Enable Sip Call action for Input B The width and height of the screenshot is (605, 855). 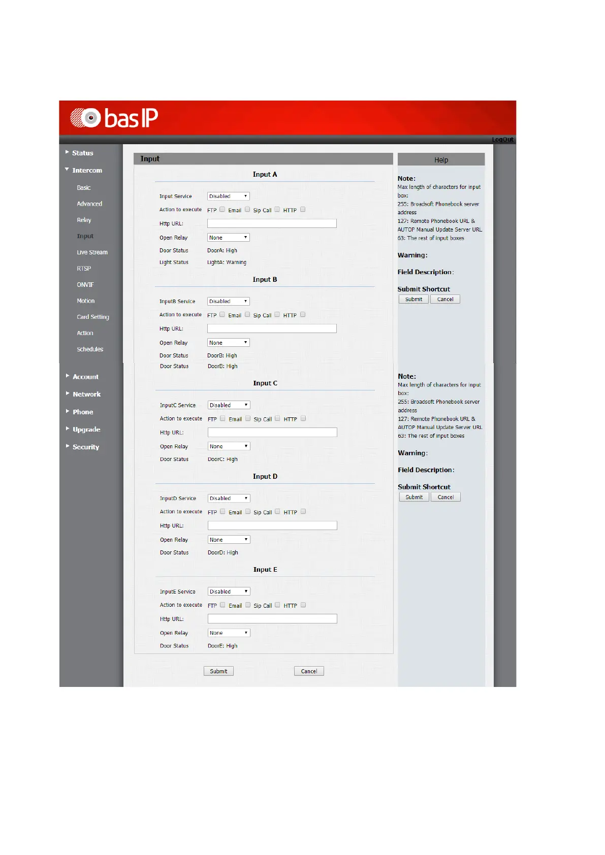pos(277,314)
